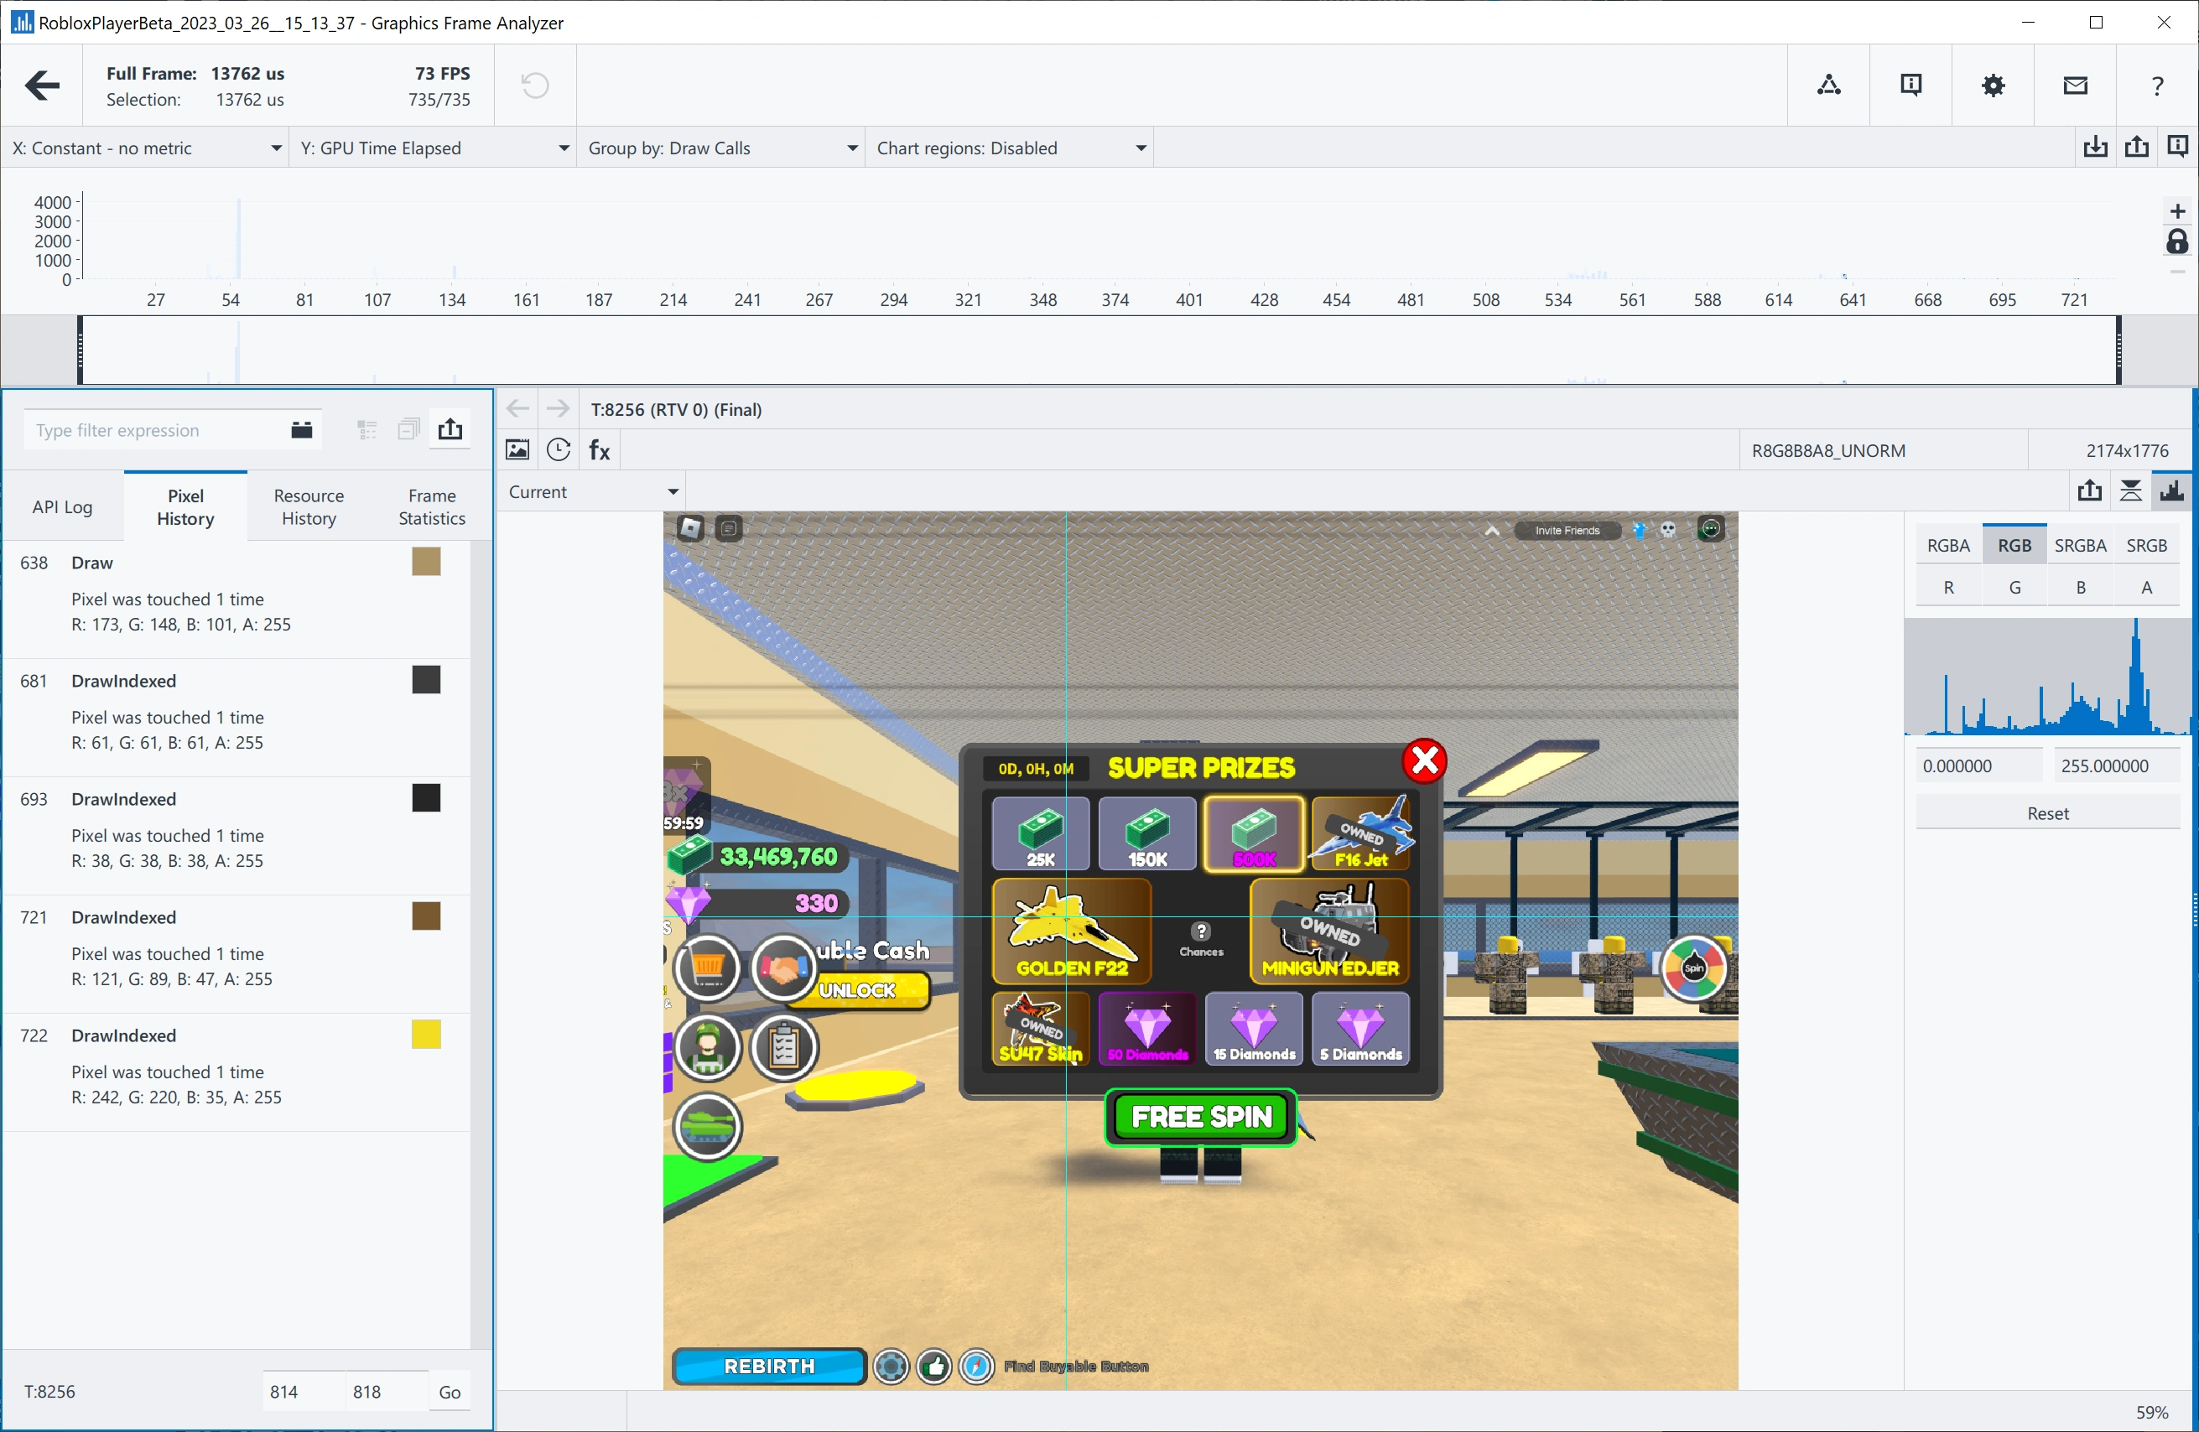Viewport: 2199px width, 1432px height.
Task: Click the plus zoom icon by chart
Action: (2177, 211)
